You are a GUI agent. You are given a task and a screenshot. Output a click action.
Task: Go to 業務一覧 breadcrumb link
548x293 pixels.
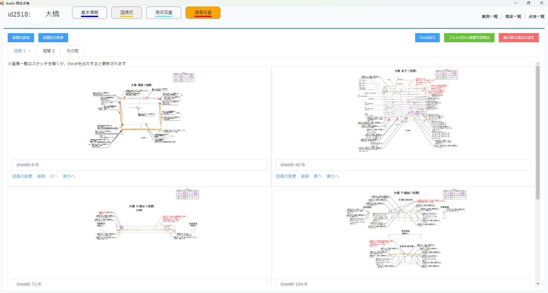coord(489,17)
